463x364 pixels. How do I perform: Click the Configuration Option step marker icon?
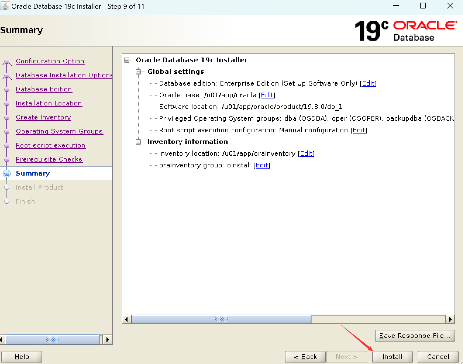coord(7,62)
